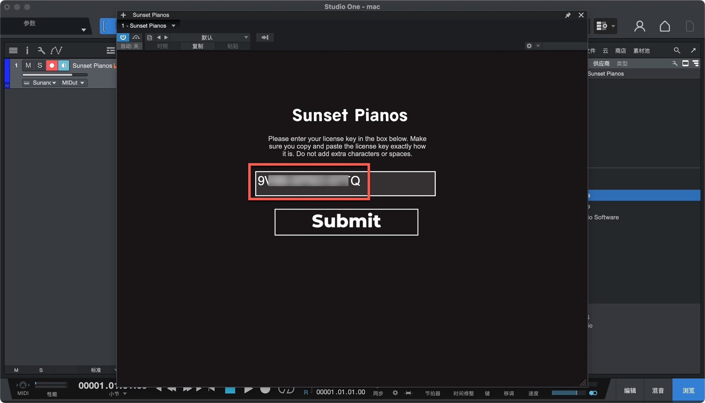Click the sidechain icon next to the power button

[x=136, y=37]
